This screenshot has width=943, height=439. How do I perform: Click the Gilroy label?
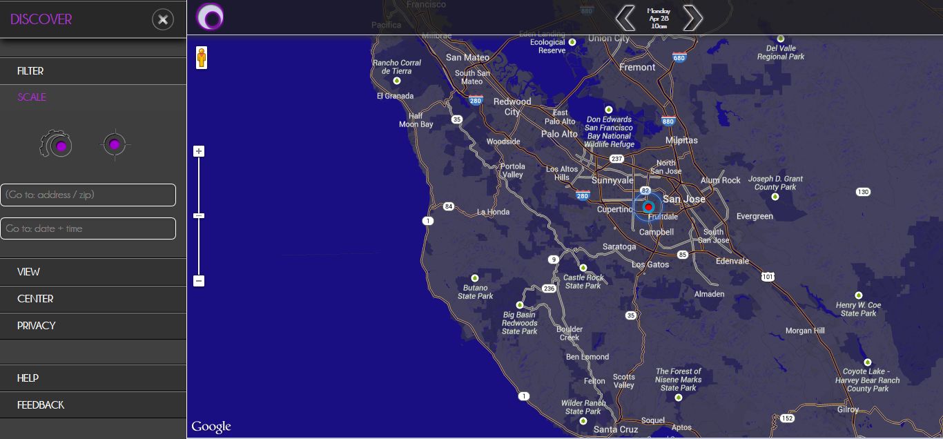(x=848, y=409)
